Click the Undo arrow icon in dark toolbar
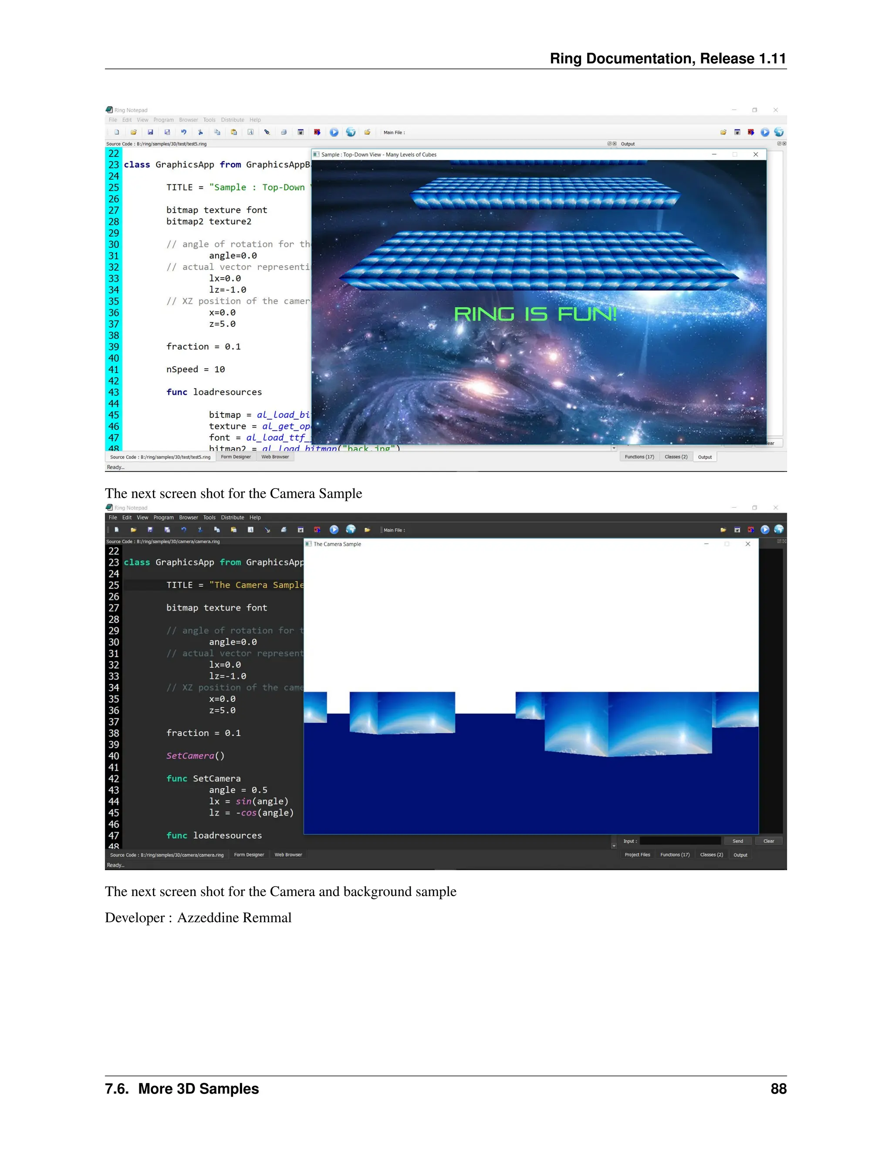This screenshot has width=892, height=1155. click(183, 530)
